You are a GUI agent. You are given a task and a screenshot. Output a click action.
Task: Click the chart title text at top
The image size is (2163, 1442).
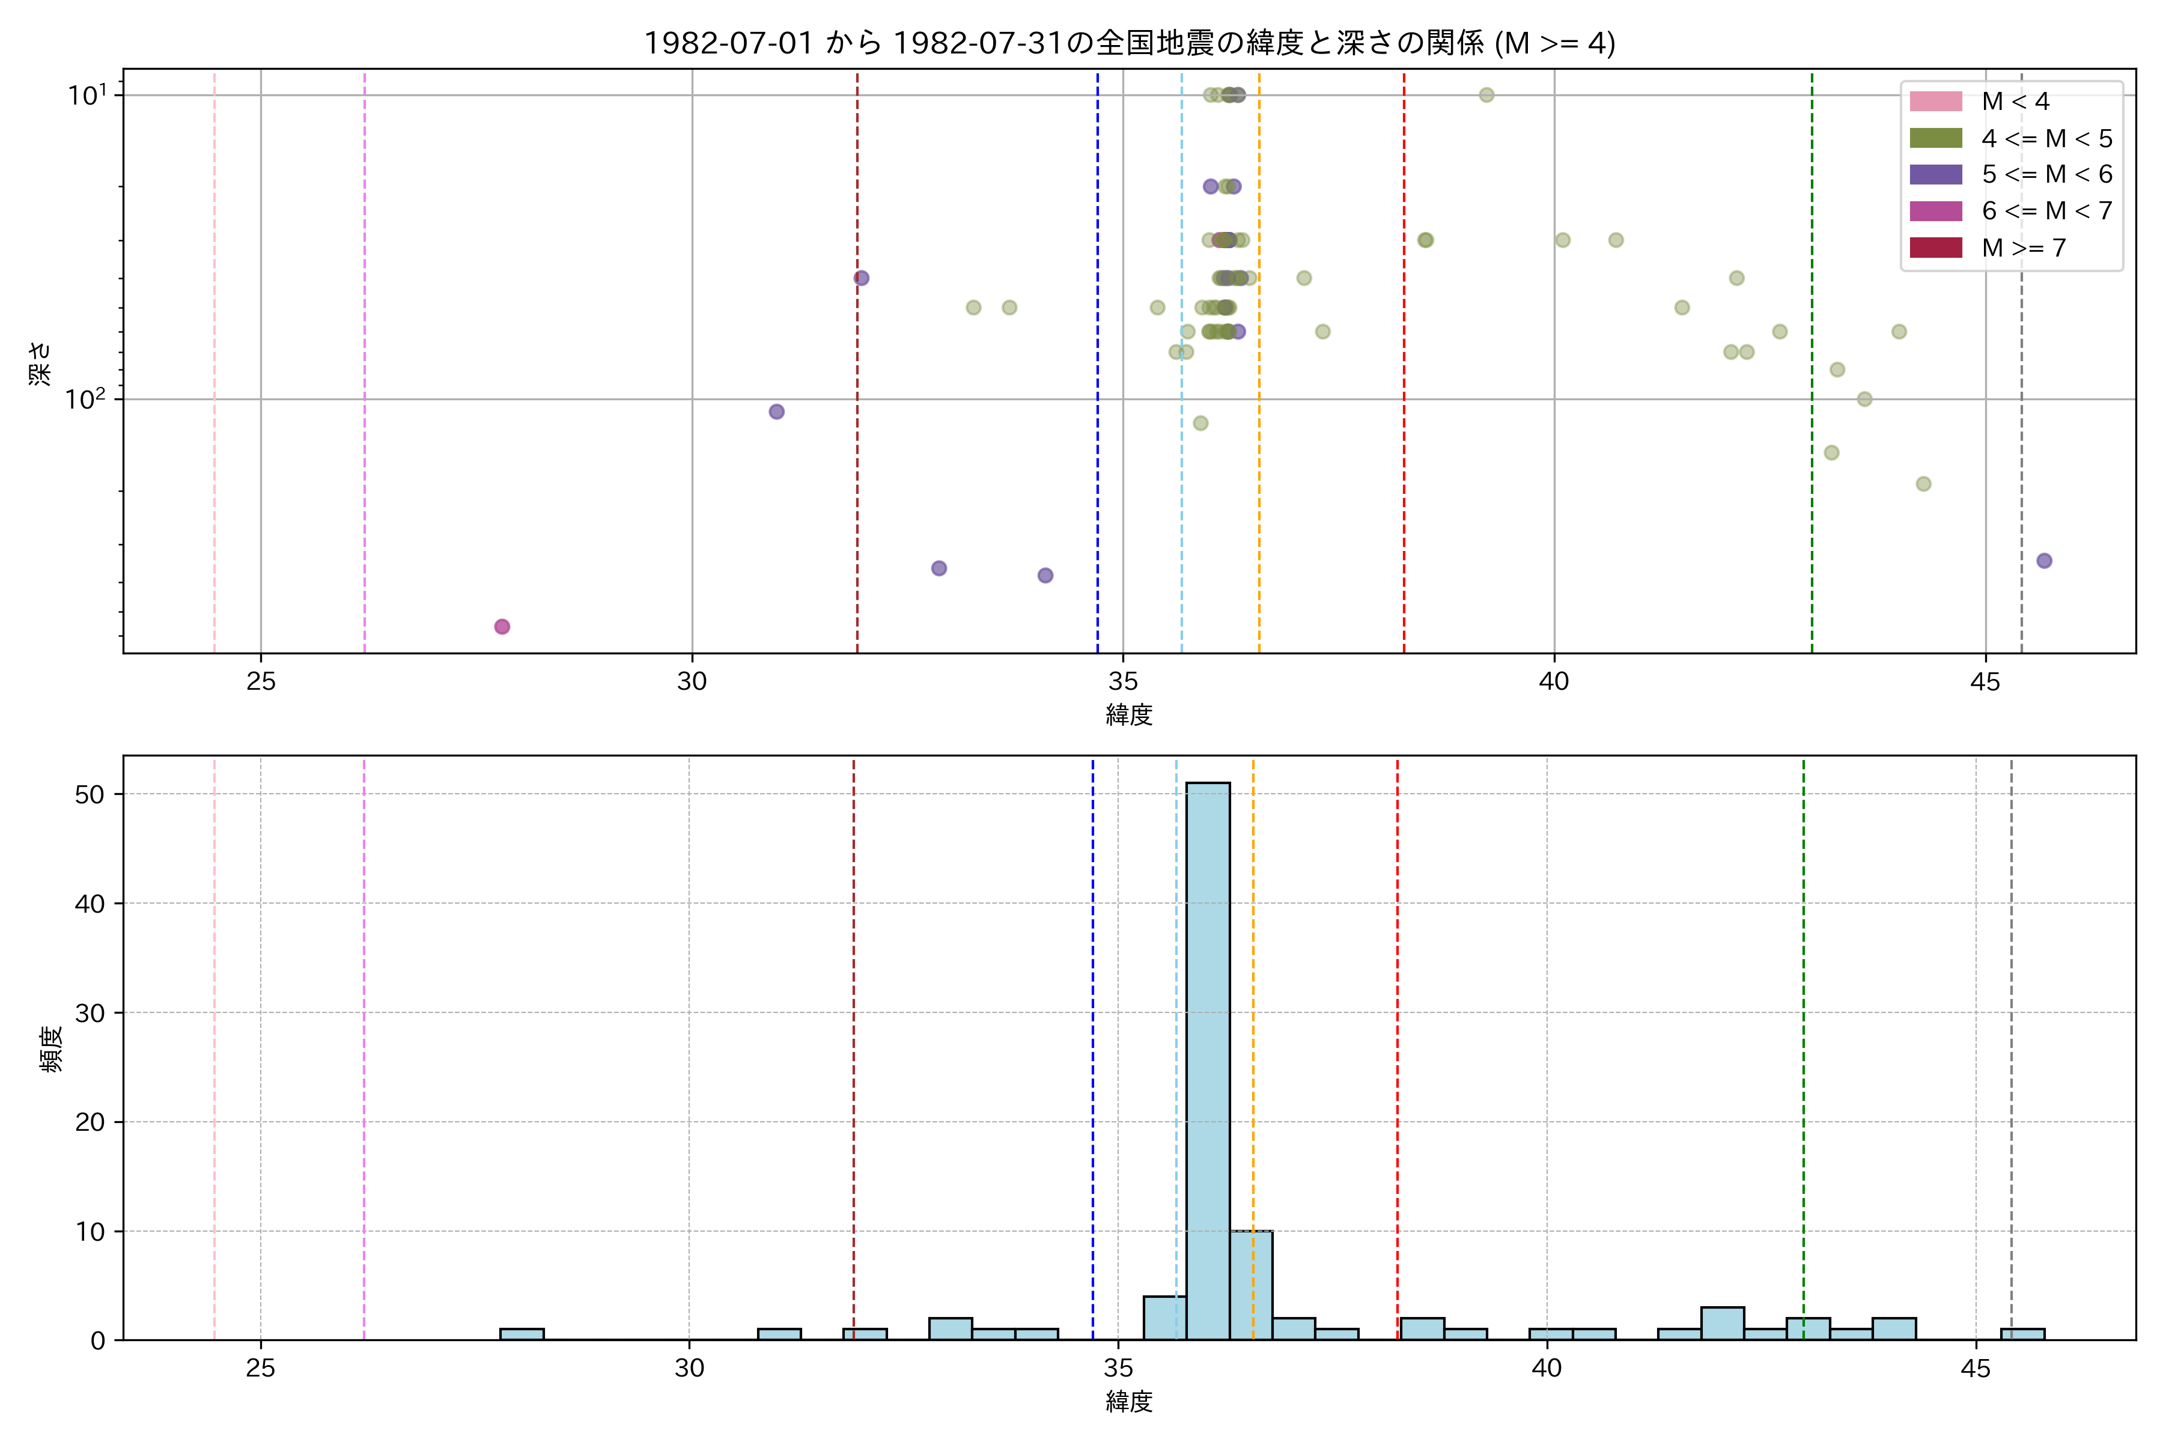1128,43
